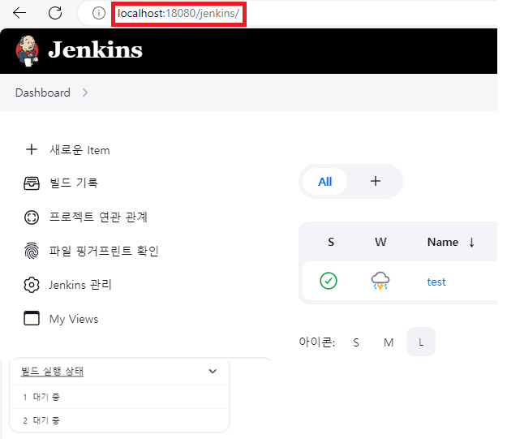
Task: Open 프로젝트 연관 관계 link
Action: [x=98, y=217]
